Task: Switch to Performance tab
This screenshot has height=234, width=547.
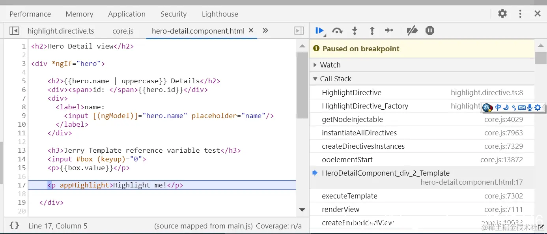Action: (30, 14)
